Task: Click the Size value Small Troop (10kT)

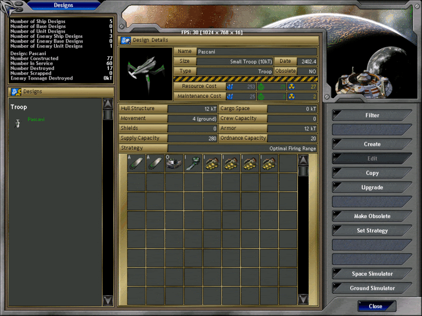Action: [x=235, y=62]
